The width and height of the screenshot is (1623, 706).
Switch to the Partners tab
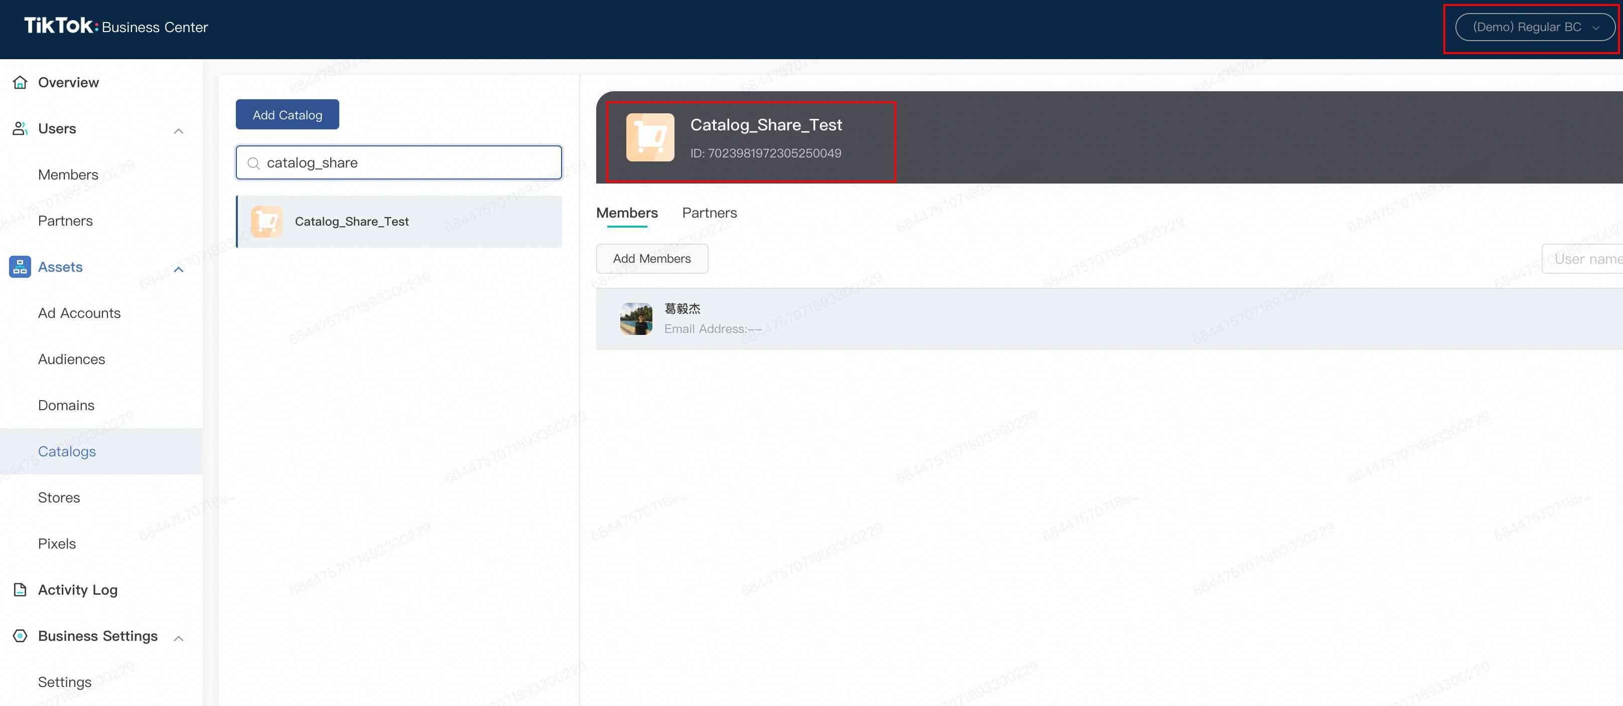tap(710, 213)
